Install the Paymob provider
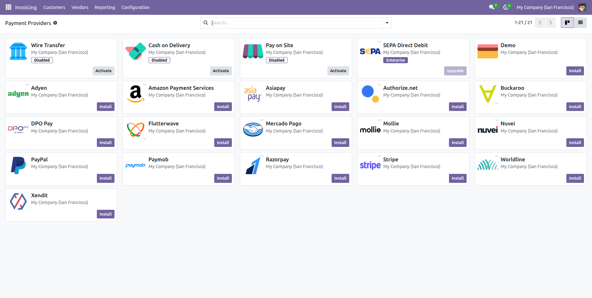This screenshot has height=298, width=592. 223,178
